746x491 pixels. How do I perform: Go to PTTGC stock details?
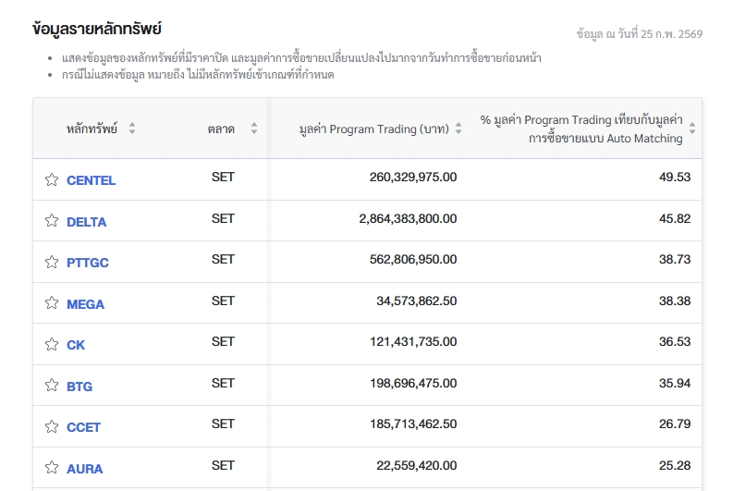88,263
